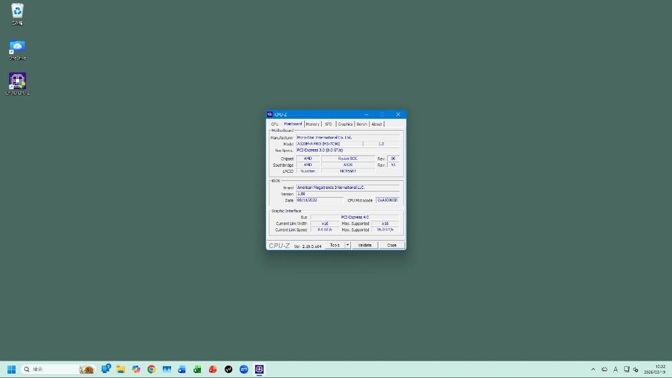Open the red Office app on the taskbar

point(213,369)
